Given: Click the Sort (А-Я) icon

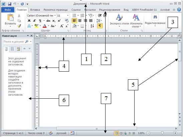Looking at the screenshot, I should tap(92, 26).
